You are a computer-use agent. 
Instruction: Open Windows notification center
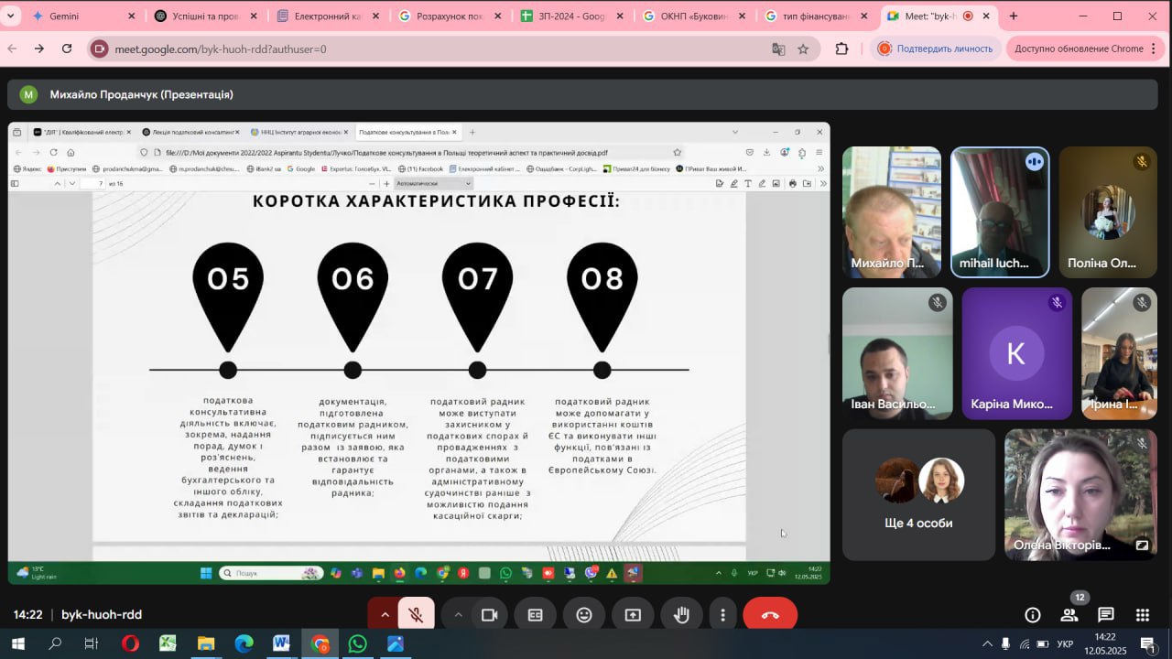pyautogui.click(x=1147, y=643)
